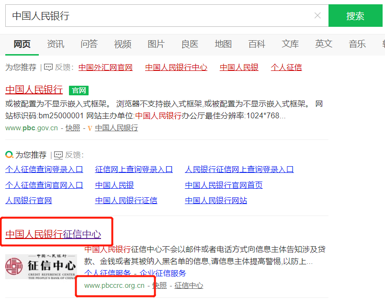Click the 征信中心 logo thumbnail

[x=41, y=267]
